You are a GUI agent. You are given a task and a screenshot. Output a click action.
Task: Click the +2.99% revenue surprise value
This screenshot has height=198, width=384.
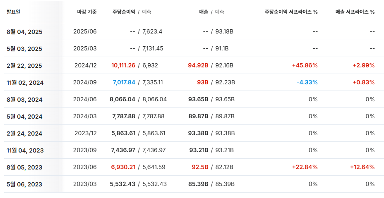click(x=364, y=66)
